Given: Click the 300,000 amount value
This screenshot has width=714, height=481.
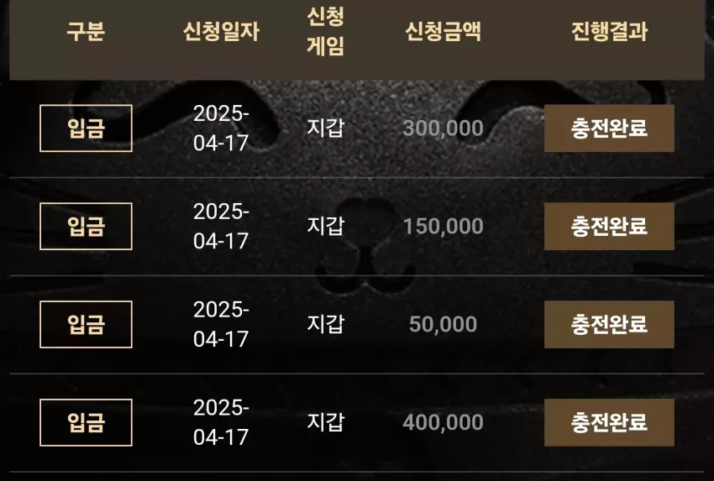Looking at the screenshot, I should coord(443,128).
